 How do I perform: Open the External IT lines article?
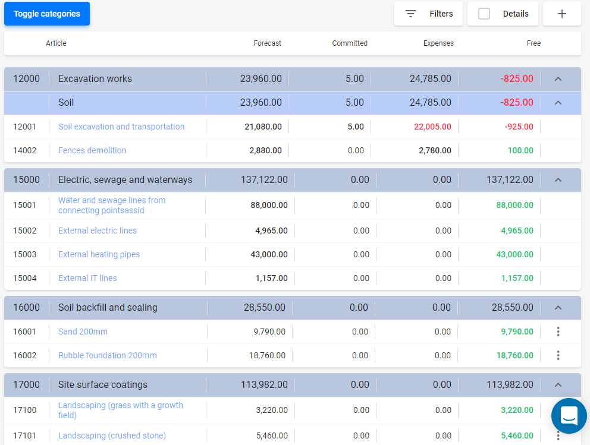point(87,278)
